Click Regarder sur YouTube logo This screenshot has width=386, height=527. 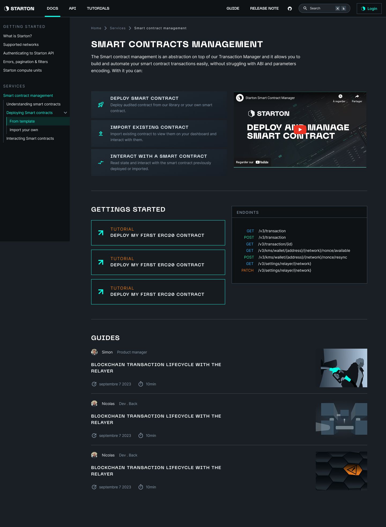coord(262,162)
